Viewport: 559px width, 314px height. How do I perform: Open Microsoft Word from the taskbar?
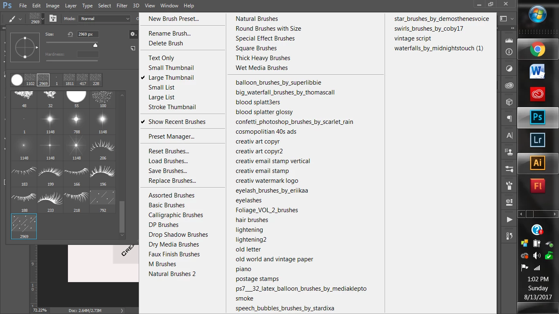click(537, 72)
